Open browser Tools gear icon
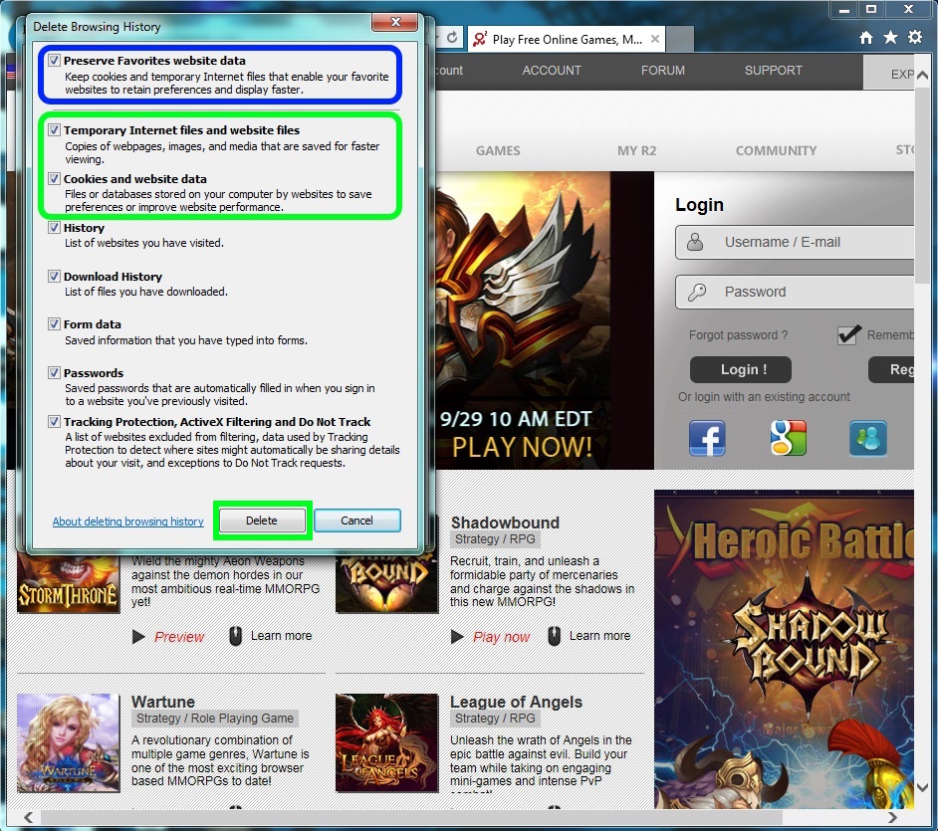Screen dimensions: 938x831 (914, 38)
